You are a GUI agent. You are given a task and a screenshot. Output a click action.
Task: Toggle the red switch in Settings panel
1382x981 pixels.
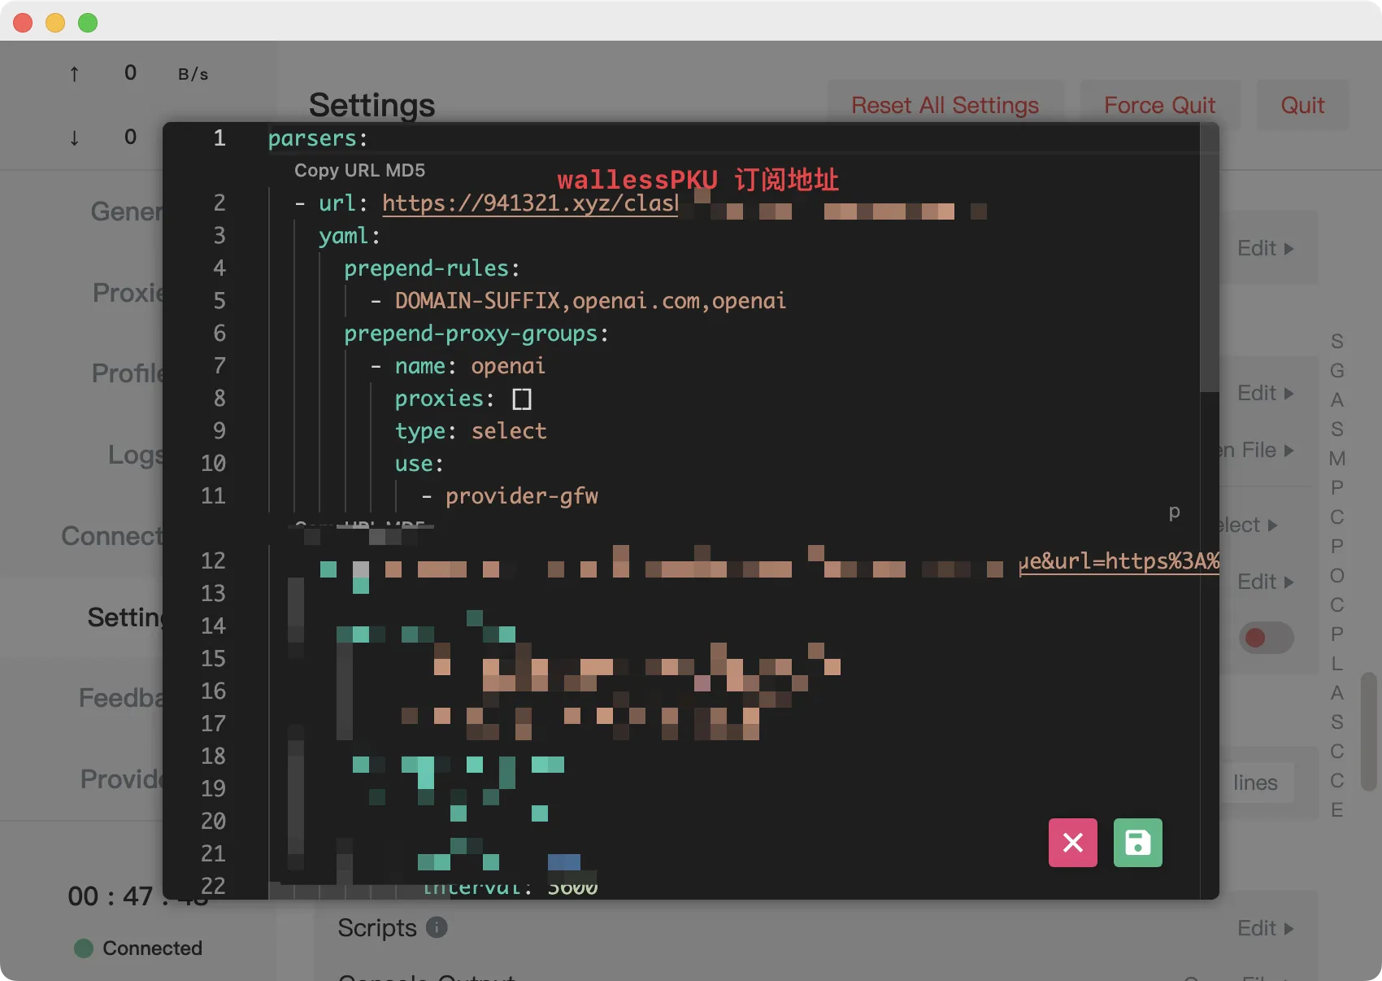click(x=1266, y=638)
